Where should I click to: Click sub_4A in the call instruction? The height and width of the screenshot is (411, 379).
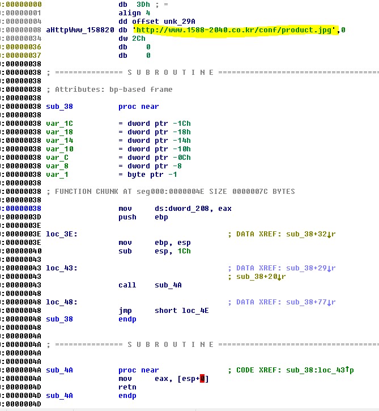(168, 285)
